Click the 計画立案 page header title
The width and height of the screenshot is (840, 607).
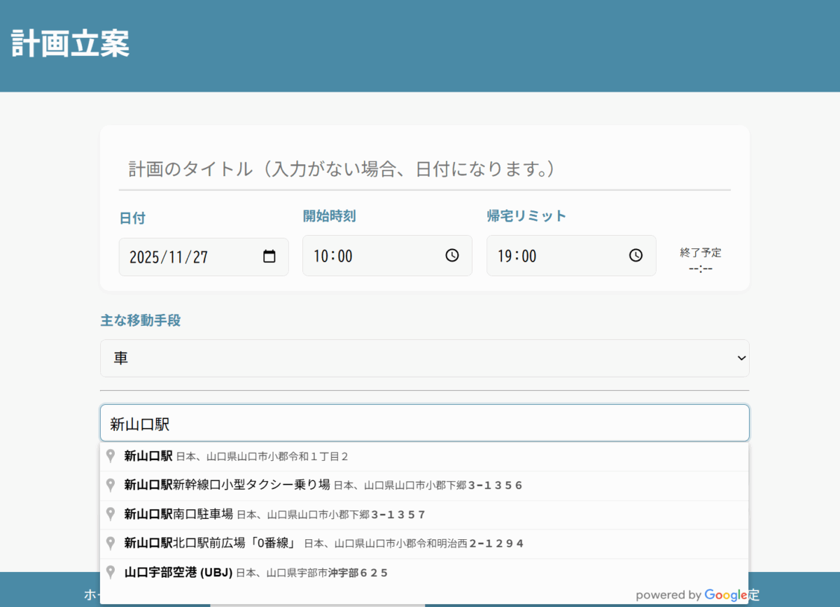[71, 43]
